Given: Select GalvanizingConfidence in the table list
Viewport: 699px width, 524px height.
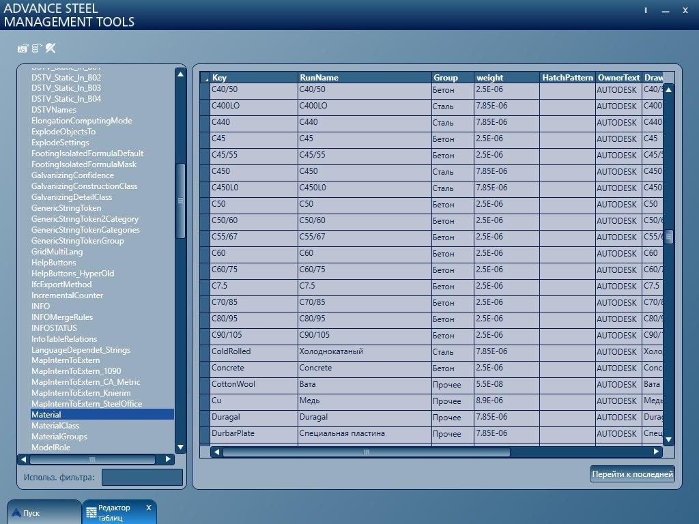Looking at the screenshot, I should (72, 175).
